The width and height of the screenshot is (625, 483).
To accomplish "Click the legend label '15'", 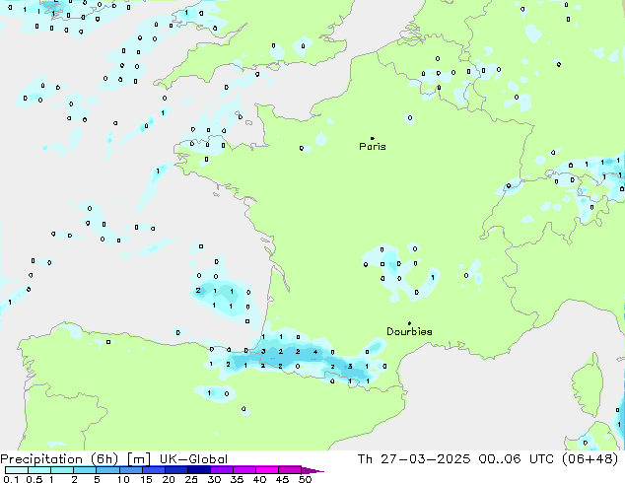I will [146, 479].
